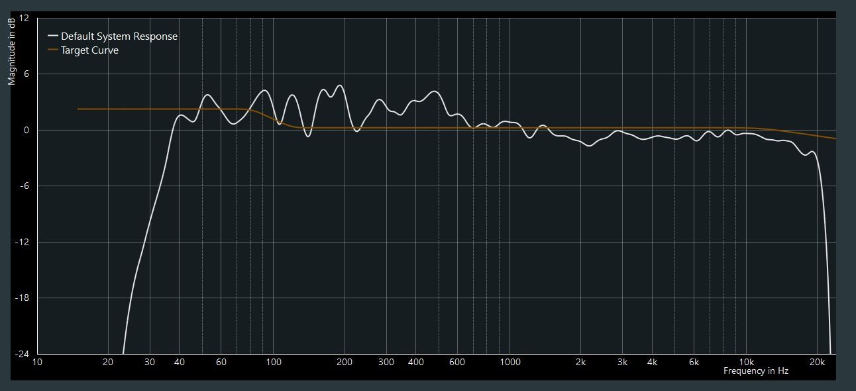
Task: Choose the 10k frequency axis label
Action: click(x=747, y=363)
